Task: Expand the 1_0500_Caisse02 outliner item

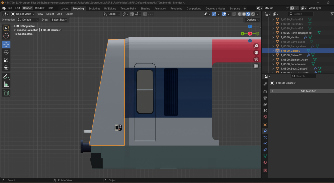Action: (273, 55)
